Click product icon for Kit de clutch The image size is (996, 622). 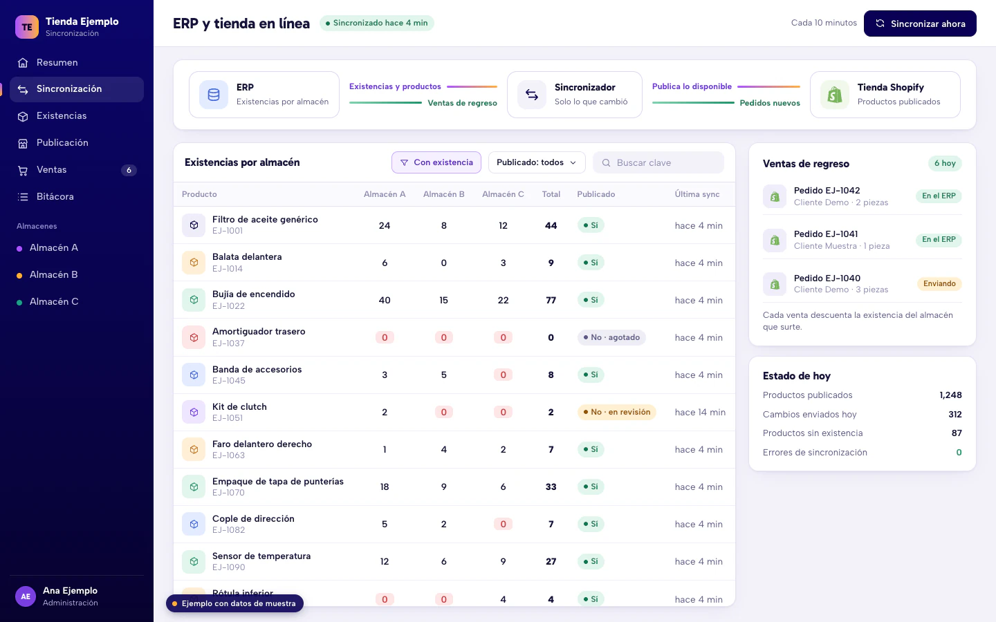click(x=194, y=412)
